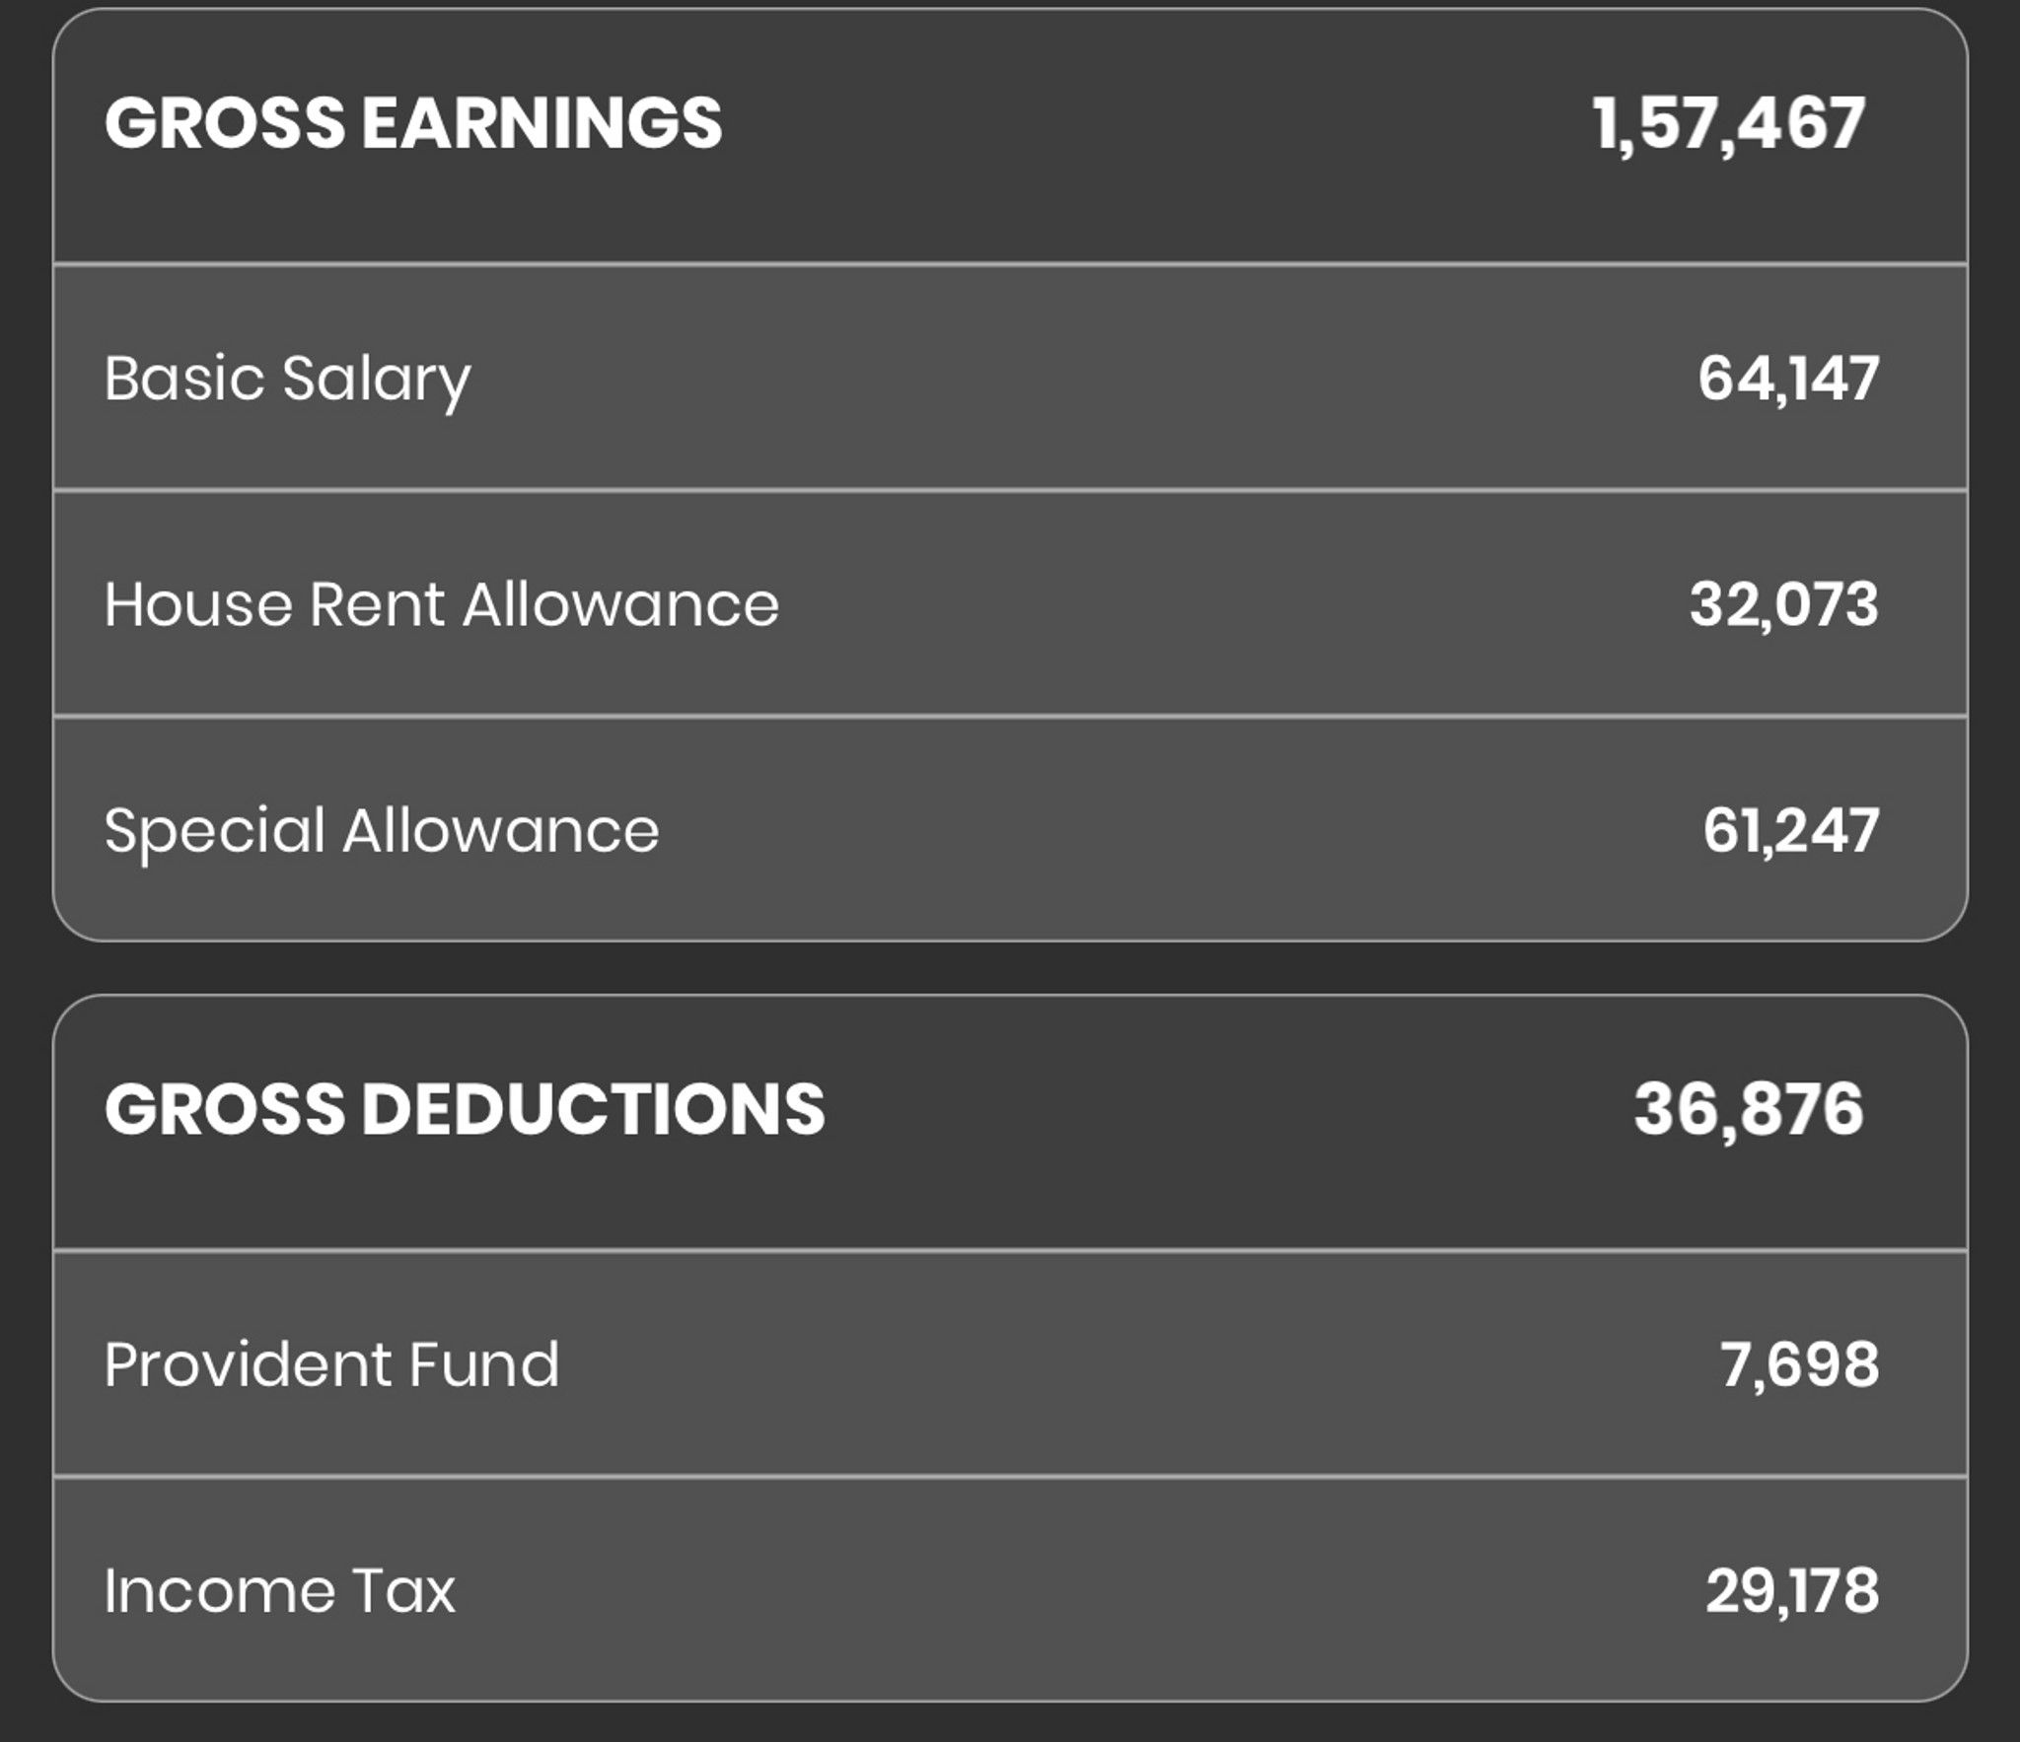Image resolution: width=2020 pixels, height=1742 pixels.
Task: Click the gap between earnings and deductions cards
Action: (1010, 968)
